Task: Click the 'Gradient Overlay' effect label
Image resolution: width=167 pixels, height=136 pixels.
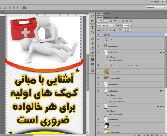Action: tap(119, 102)
